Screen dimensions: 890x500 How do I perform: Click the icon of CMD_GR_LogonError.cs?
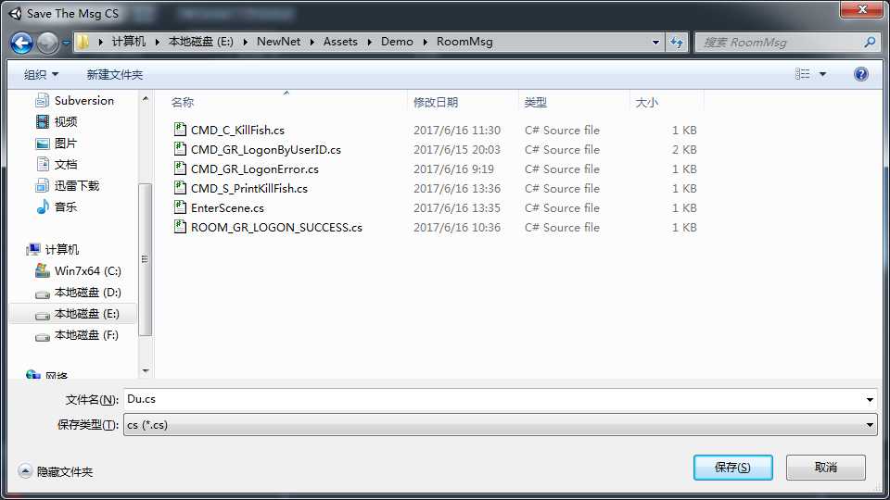180,169
